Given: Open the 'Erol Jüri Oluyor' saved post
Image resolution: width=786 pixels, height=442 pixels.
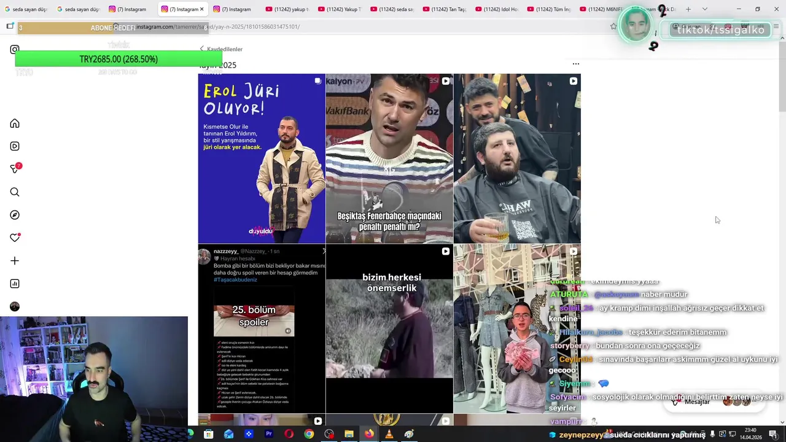Looking at the screenshot, I should click(x=262, y=158).
